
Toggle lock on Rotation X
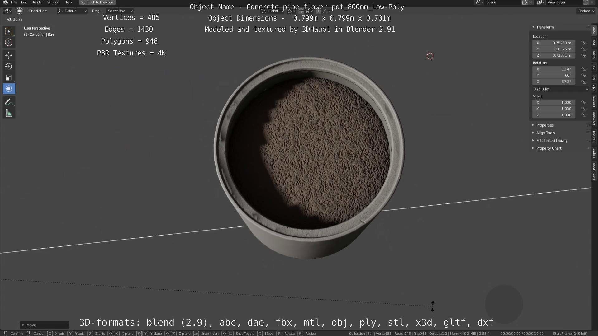(x=584, y=69)
